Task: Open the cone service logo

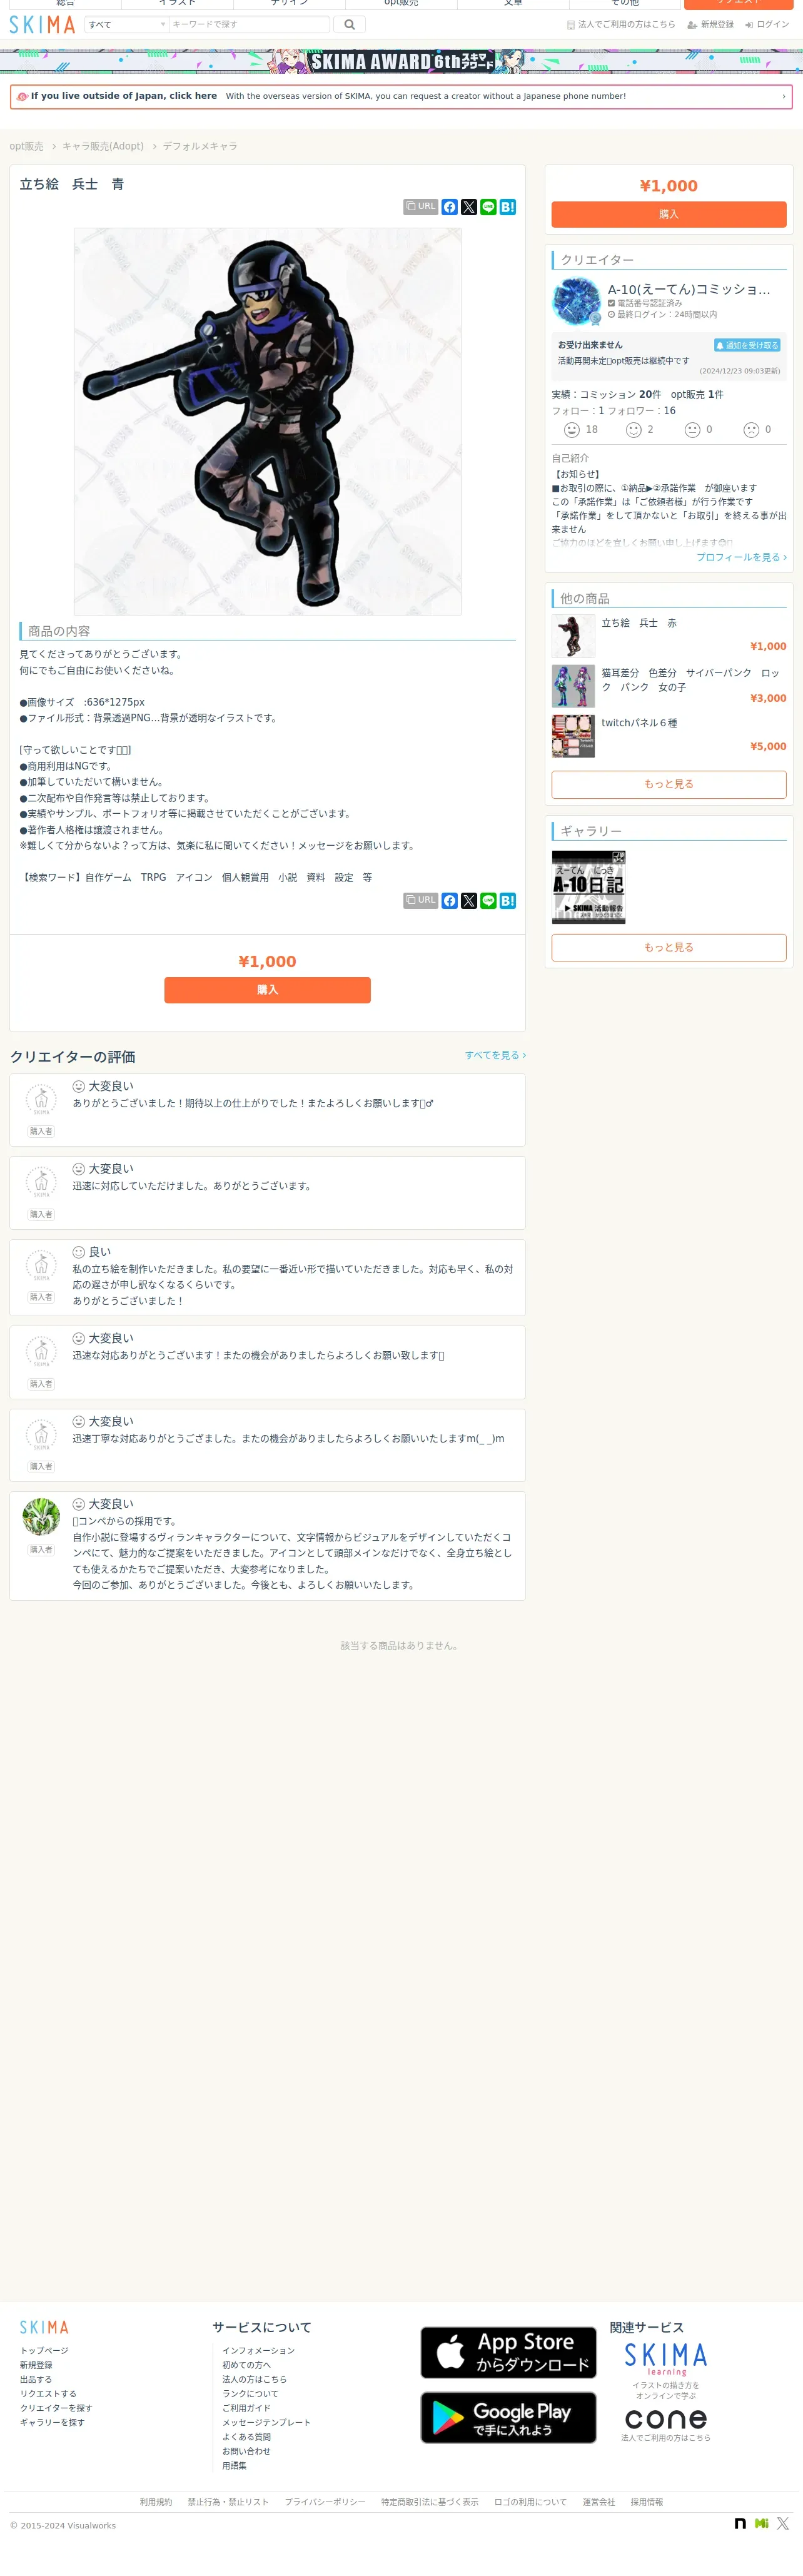Action: pos(666,2418)
